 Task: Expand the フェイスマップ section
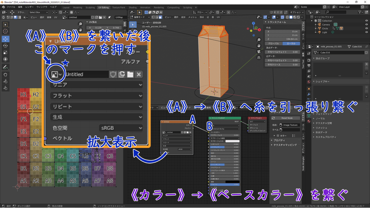tap(324, 114)
